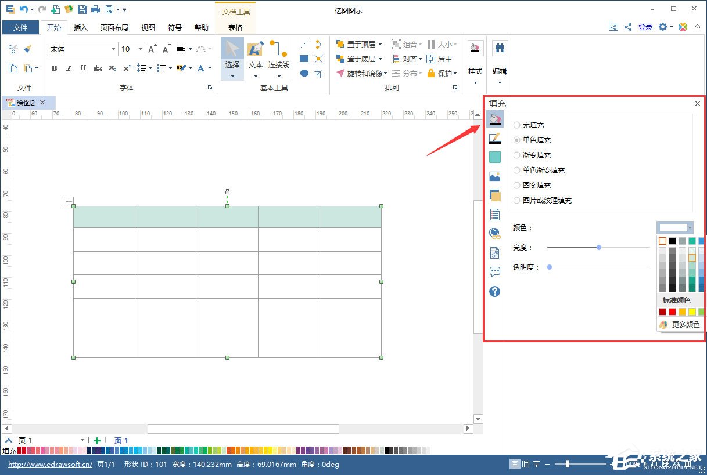The image size is (707, 475).
Task: Open the 表格 tab under 文档工具
Action: point(235,27)
